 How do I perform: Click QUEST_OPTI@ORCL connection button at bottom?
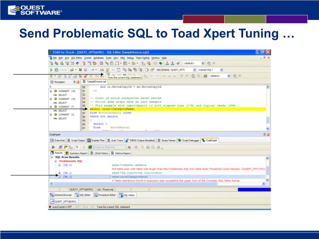pos(64,202)
